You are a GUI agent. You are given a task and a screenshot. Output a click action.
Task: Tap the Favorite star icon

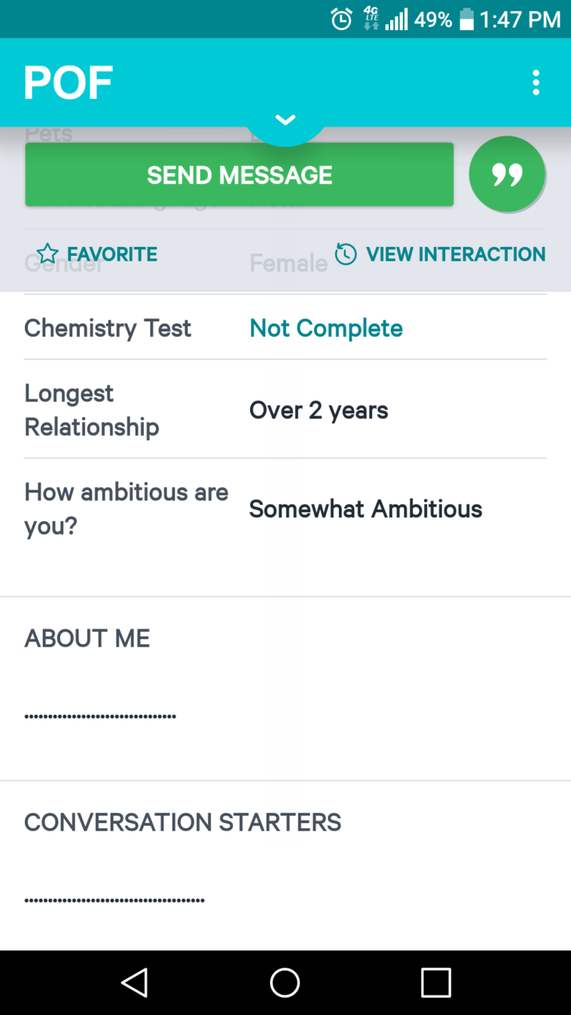(x=47, y=254)
